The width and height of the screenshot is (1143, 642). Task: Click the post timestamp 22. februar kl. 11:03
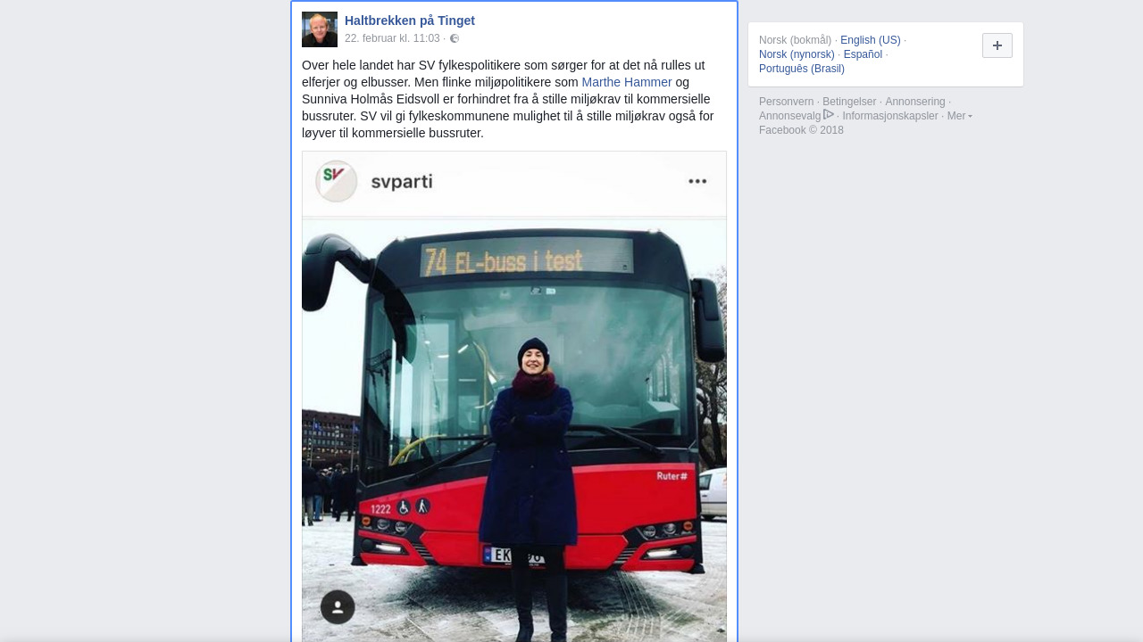[392, 38]
